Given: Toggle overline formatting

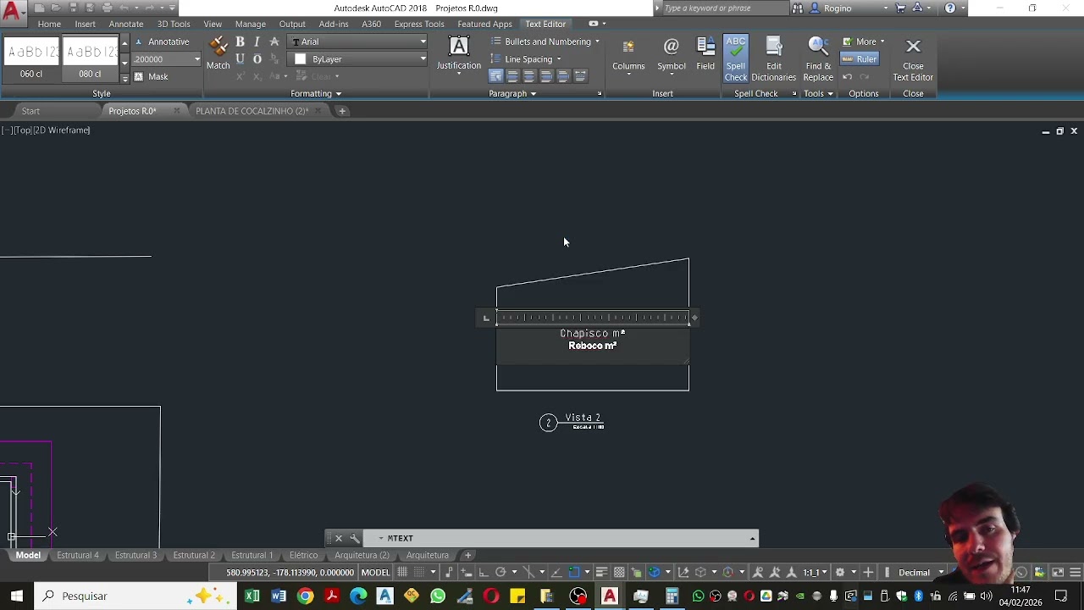Looking at the screenshot, I should (257, 58).
